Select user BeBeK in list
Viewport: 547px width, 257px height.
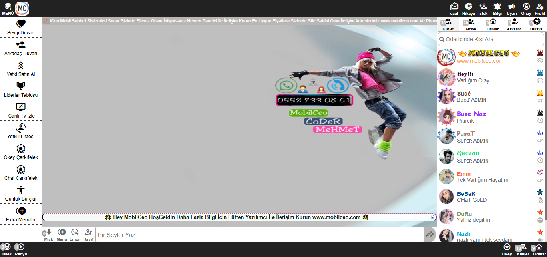coord(491,197)
